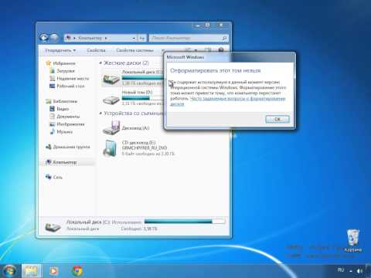Image resolution: width=371 pixels, height=278 pixels.
Task: Open the disk formatting FAQ link
Action: pyautogui.click(x=228, y=101)
